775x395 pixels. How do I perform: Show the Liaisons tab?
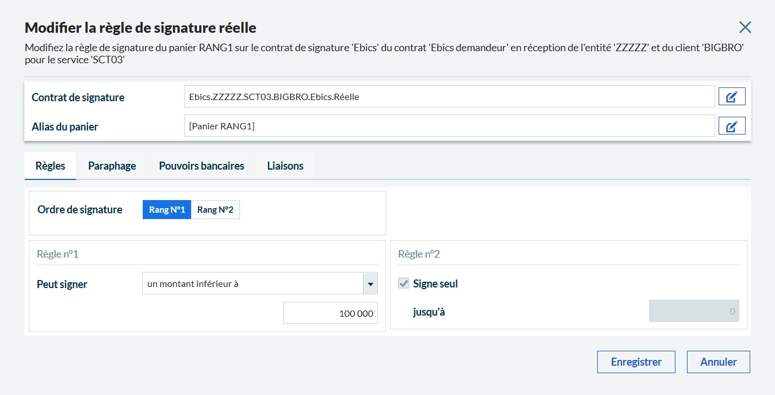(285, 166)
